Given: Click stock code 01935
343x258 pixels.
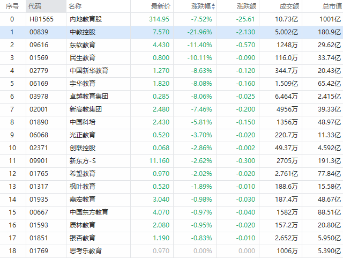Looking at the screenshot, I should (x=39, y=200).
